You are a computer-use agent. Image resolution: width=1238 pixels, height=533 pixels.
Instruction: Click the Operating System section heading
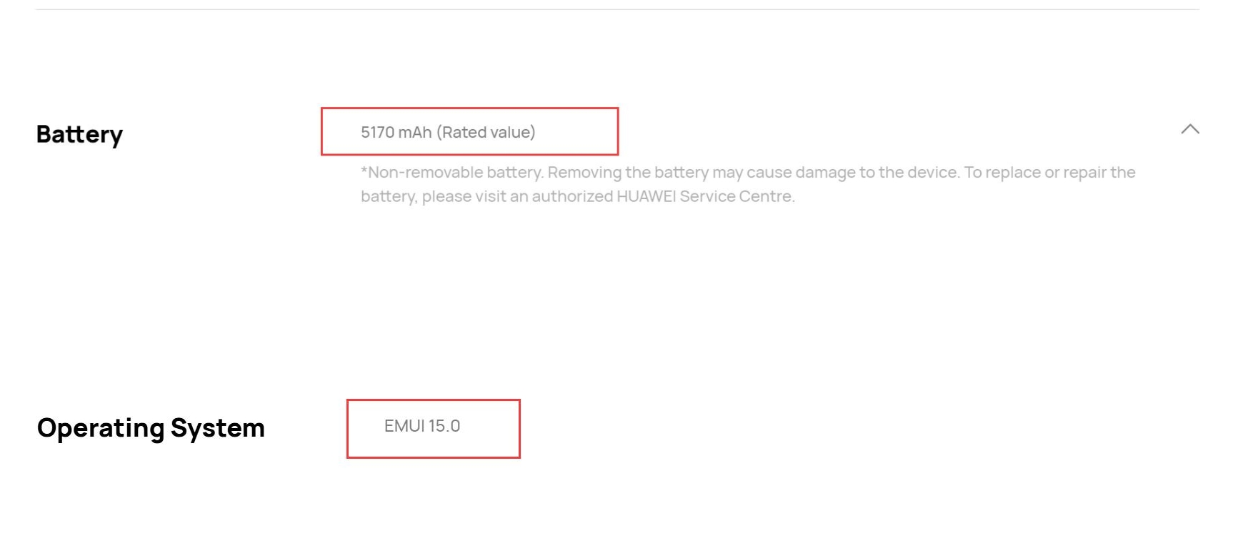tap(151, 428)
